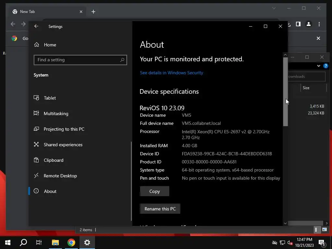The image size is (332, 249).
Task: Switch Explorer to large icons view
Action: click(x=324, y=230)
